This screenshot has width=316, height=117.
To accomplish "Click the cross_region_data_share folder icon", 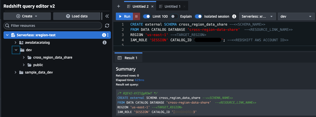I will pyautogui.click(x=29, y=57).
